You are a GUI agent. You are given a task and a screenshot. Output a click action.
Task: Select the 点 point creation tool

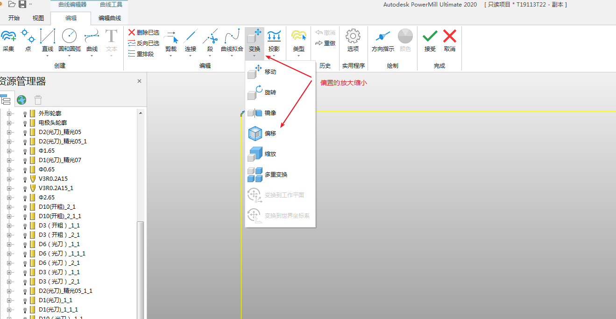point(28,36)
